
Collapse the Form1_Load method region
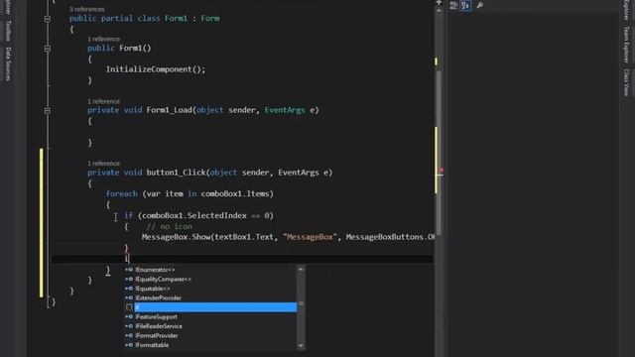click(x=48, y=110)
